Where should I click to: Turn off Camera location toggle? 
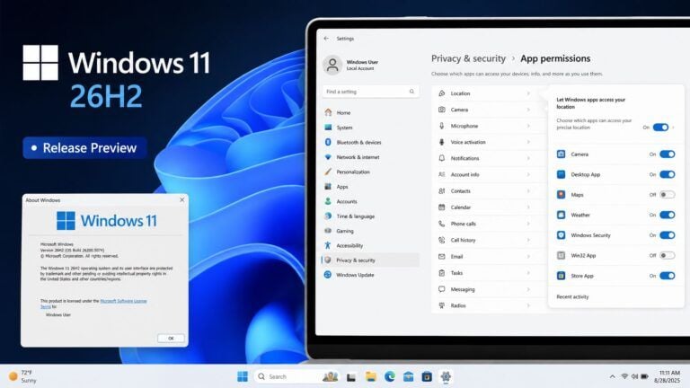pyautogui.click(x=668, y=154)
